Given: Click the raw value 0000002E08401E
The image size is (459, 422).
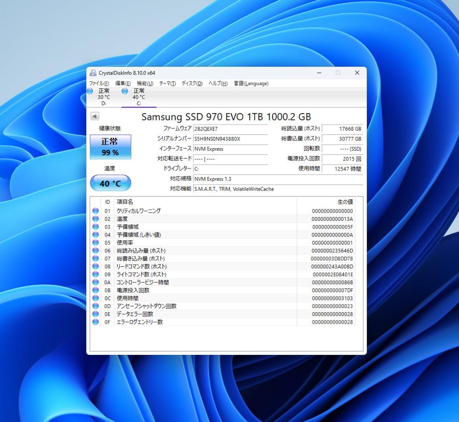Looking at the screenshot, I should pos(333,274).
